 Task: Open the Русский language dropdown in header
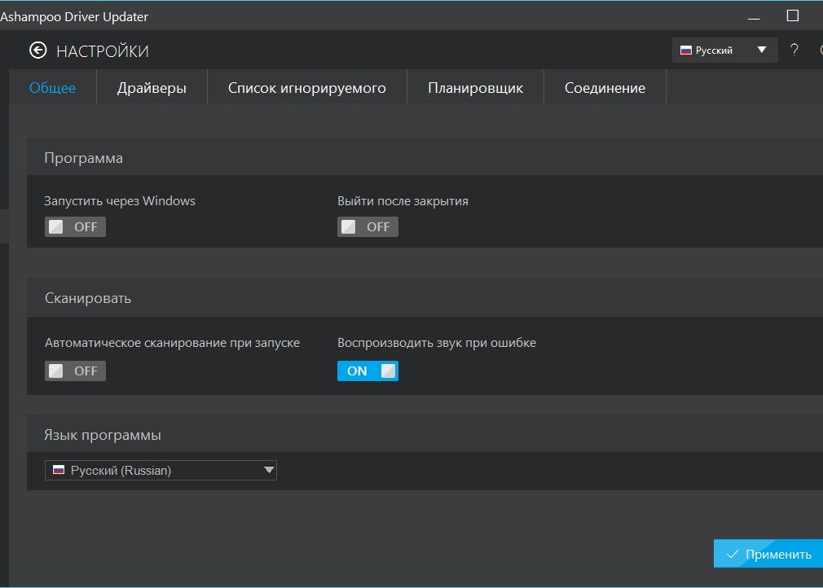point(725,50)
